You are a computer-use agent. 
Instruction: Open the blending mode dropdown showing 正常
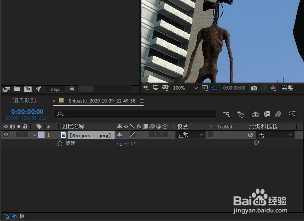pyautogui.click(x=190, y=135)
